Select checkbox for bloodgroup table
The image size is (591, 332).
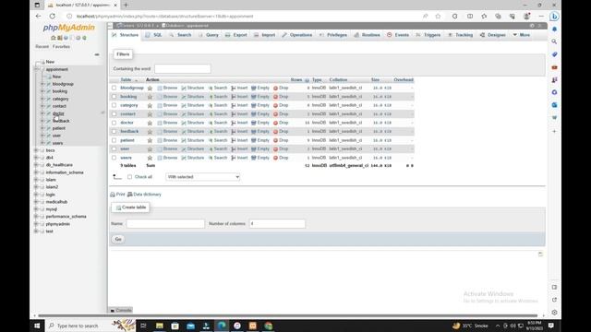(x=115, y=89)
